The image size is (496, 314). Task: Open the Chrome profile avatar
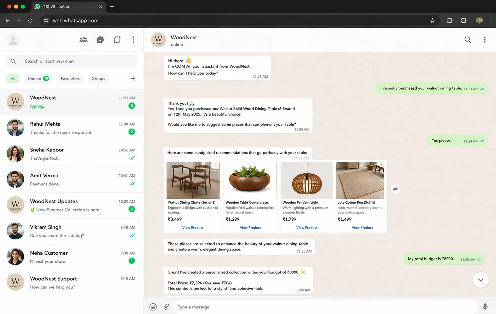point(479,20)
